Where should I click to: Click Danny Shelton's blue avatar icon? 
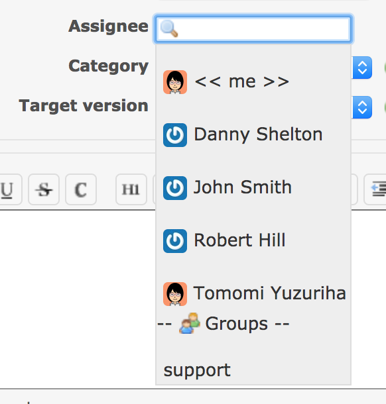175,135
